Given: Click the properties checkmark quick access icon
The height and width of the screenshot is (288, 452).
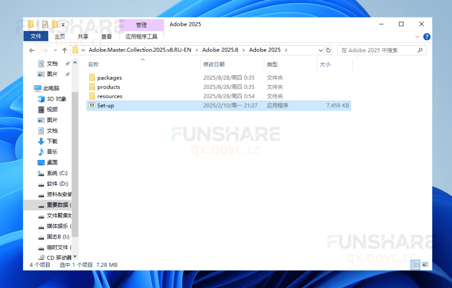Looking at the screenshot, I should [x=45, y=24].
